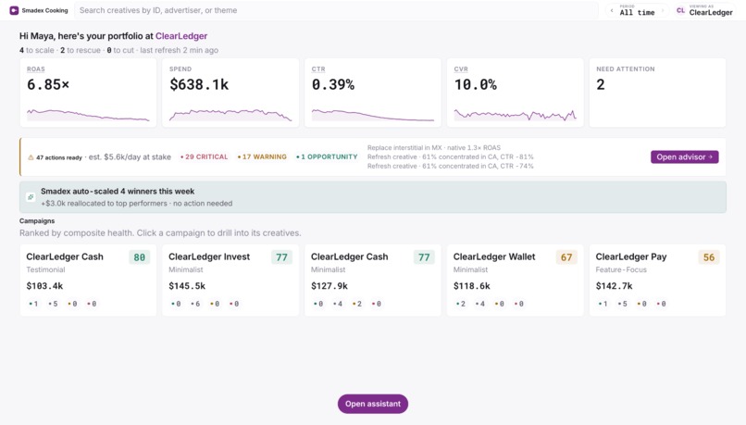Open the NEED ATTENTION metric card
746x425 pixels.
pos(657,93)
